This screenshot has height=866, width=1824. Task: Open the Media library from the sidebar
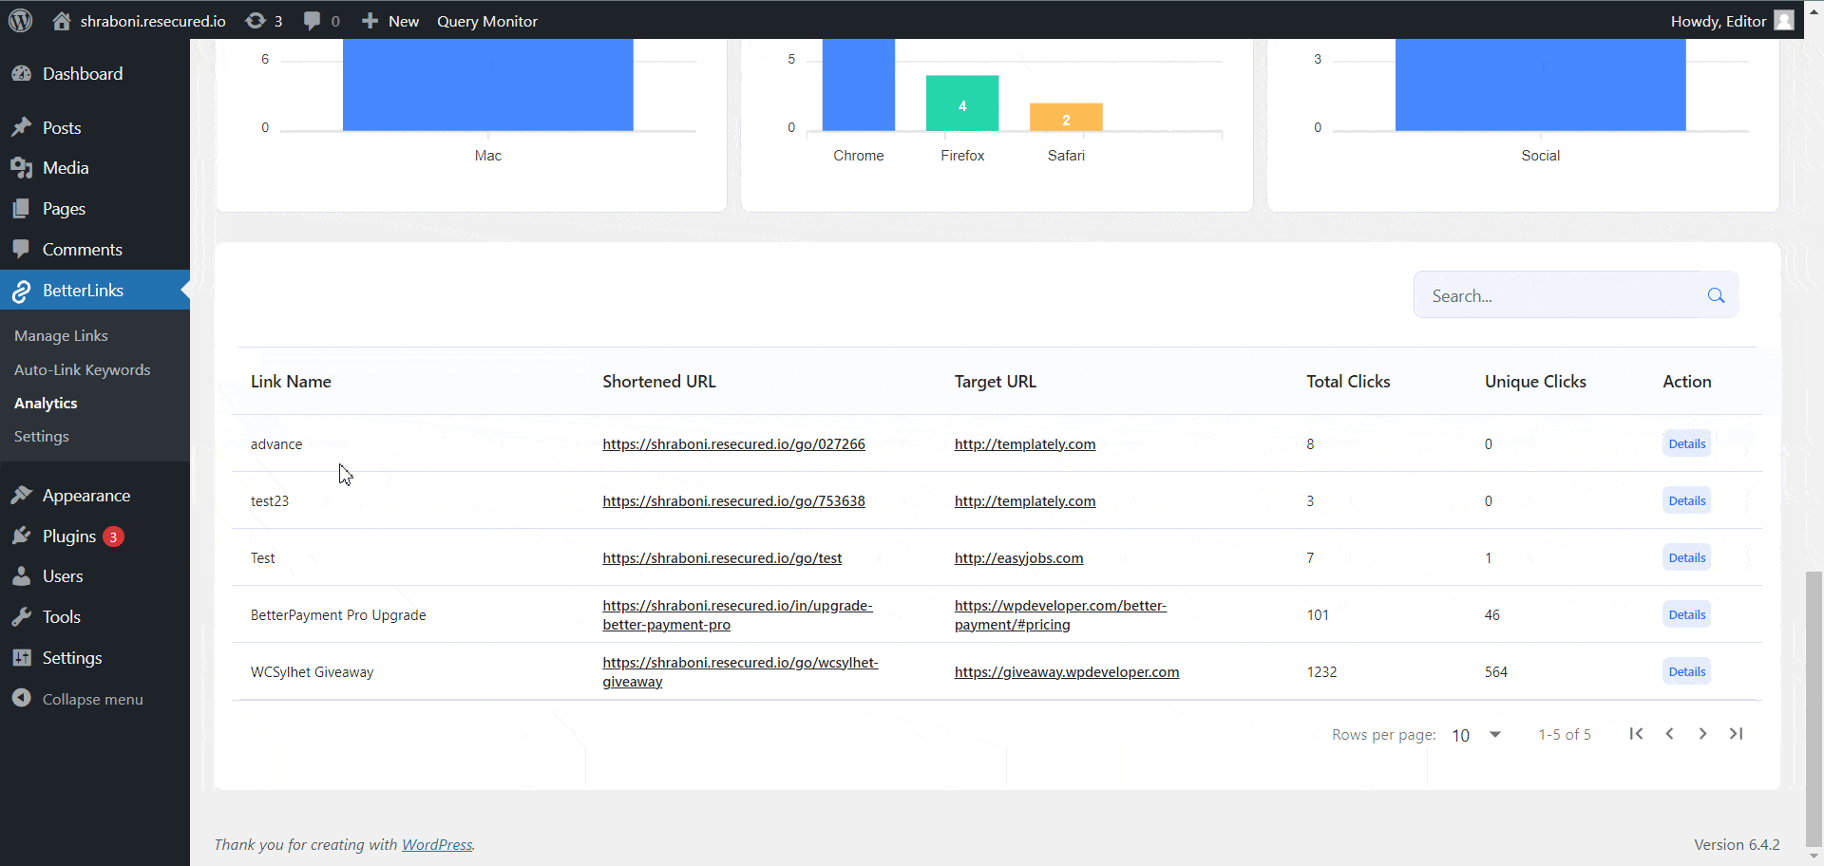(x=64, y=167)
